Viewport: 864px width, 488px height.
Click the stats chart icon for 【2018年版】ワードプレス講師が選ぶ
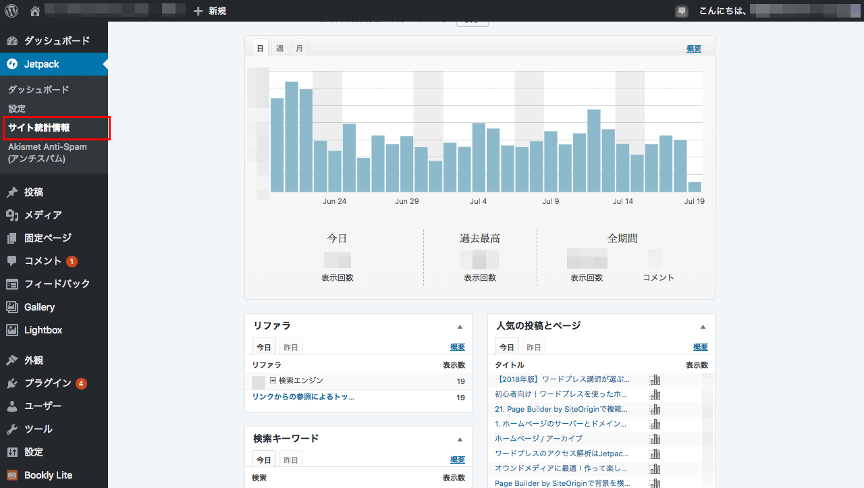point(655,380)
